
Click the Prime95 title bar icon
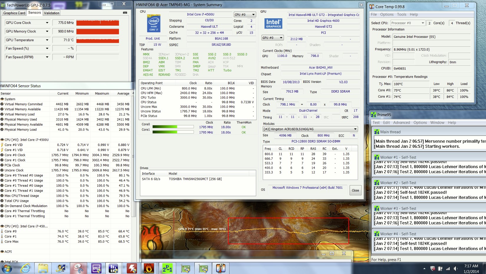point(373,115)
